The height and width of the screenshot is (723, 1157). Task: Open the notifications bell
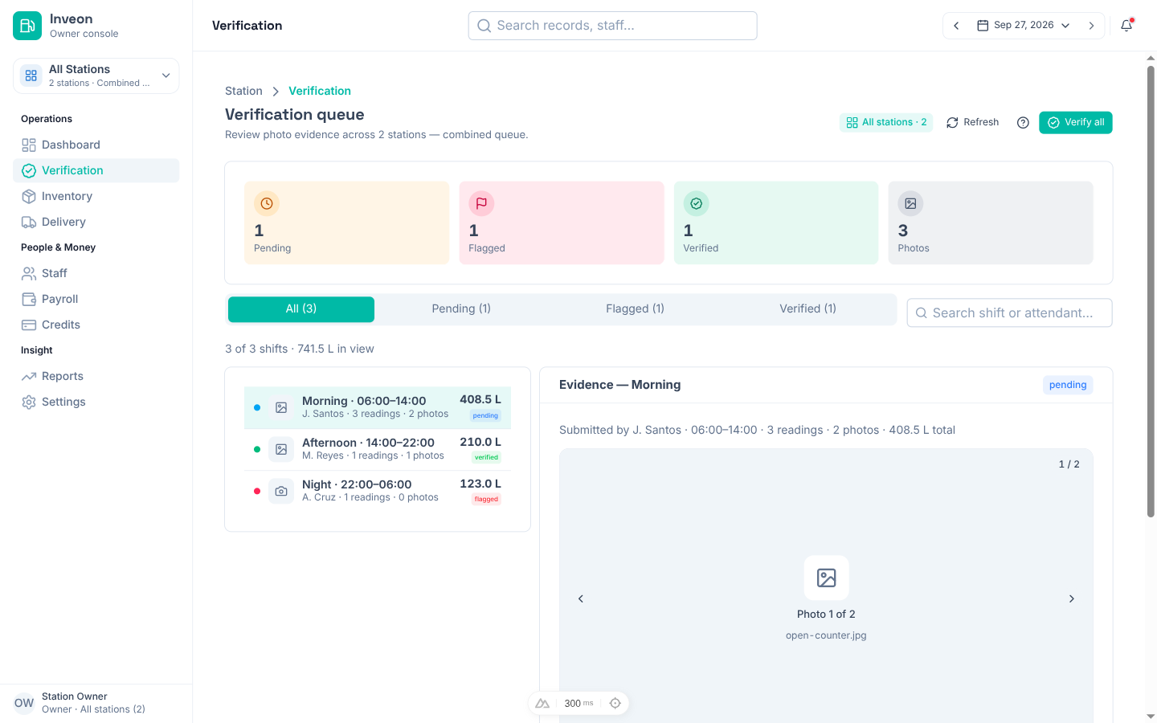pyautogui.click(x=1126, y=26)
